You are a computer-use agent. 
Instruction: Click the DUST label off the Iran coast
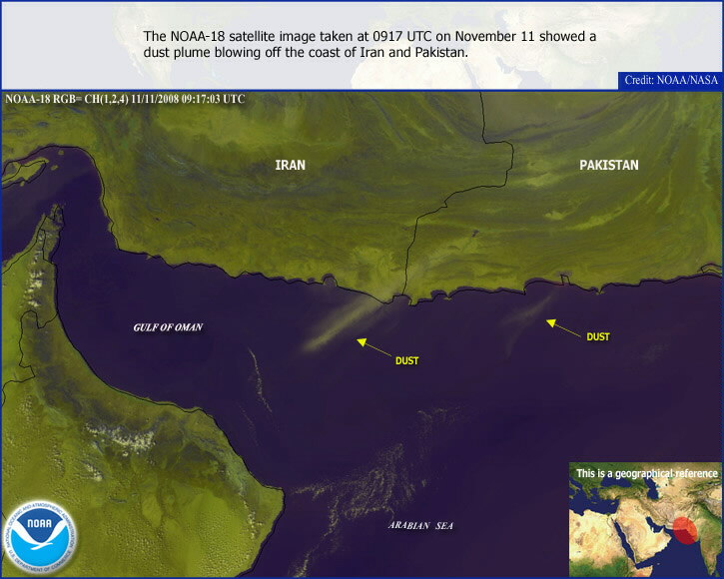[406, 360]
